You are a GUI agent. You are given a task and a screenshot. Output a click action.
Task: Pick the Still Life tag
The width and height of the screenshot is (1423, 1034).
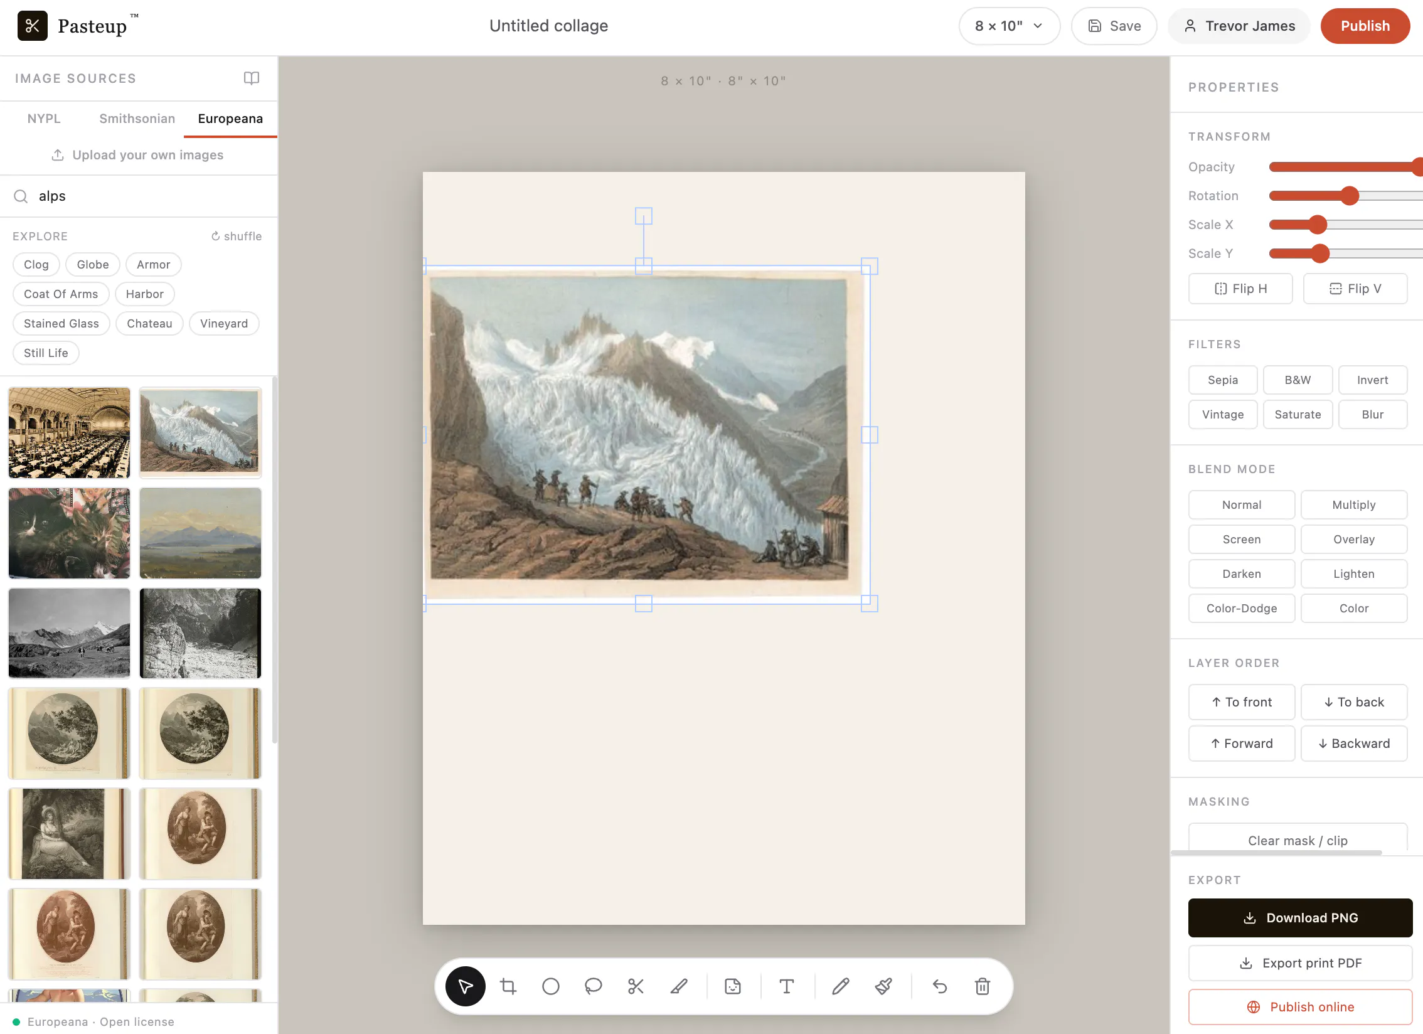click(x=46, y=353)
